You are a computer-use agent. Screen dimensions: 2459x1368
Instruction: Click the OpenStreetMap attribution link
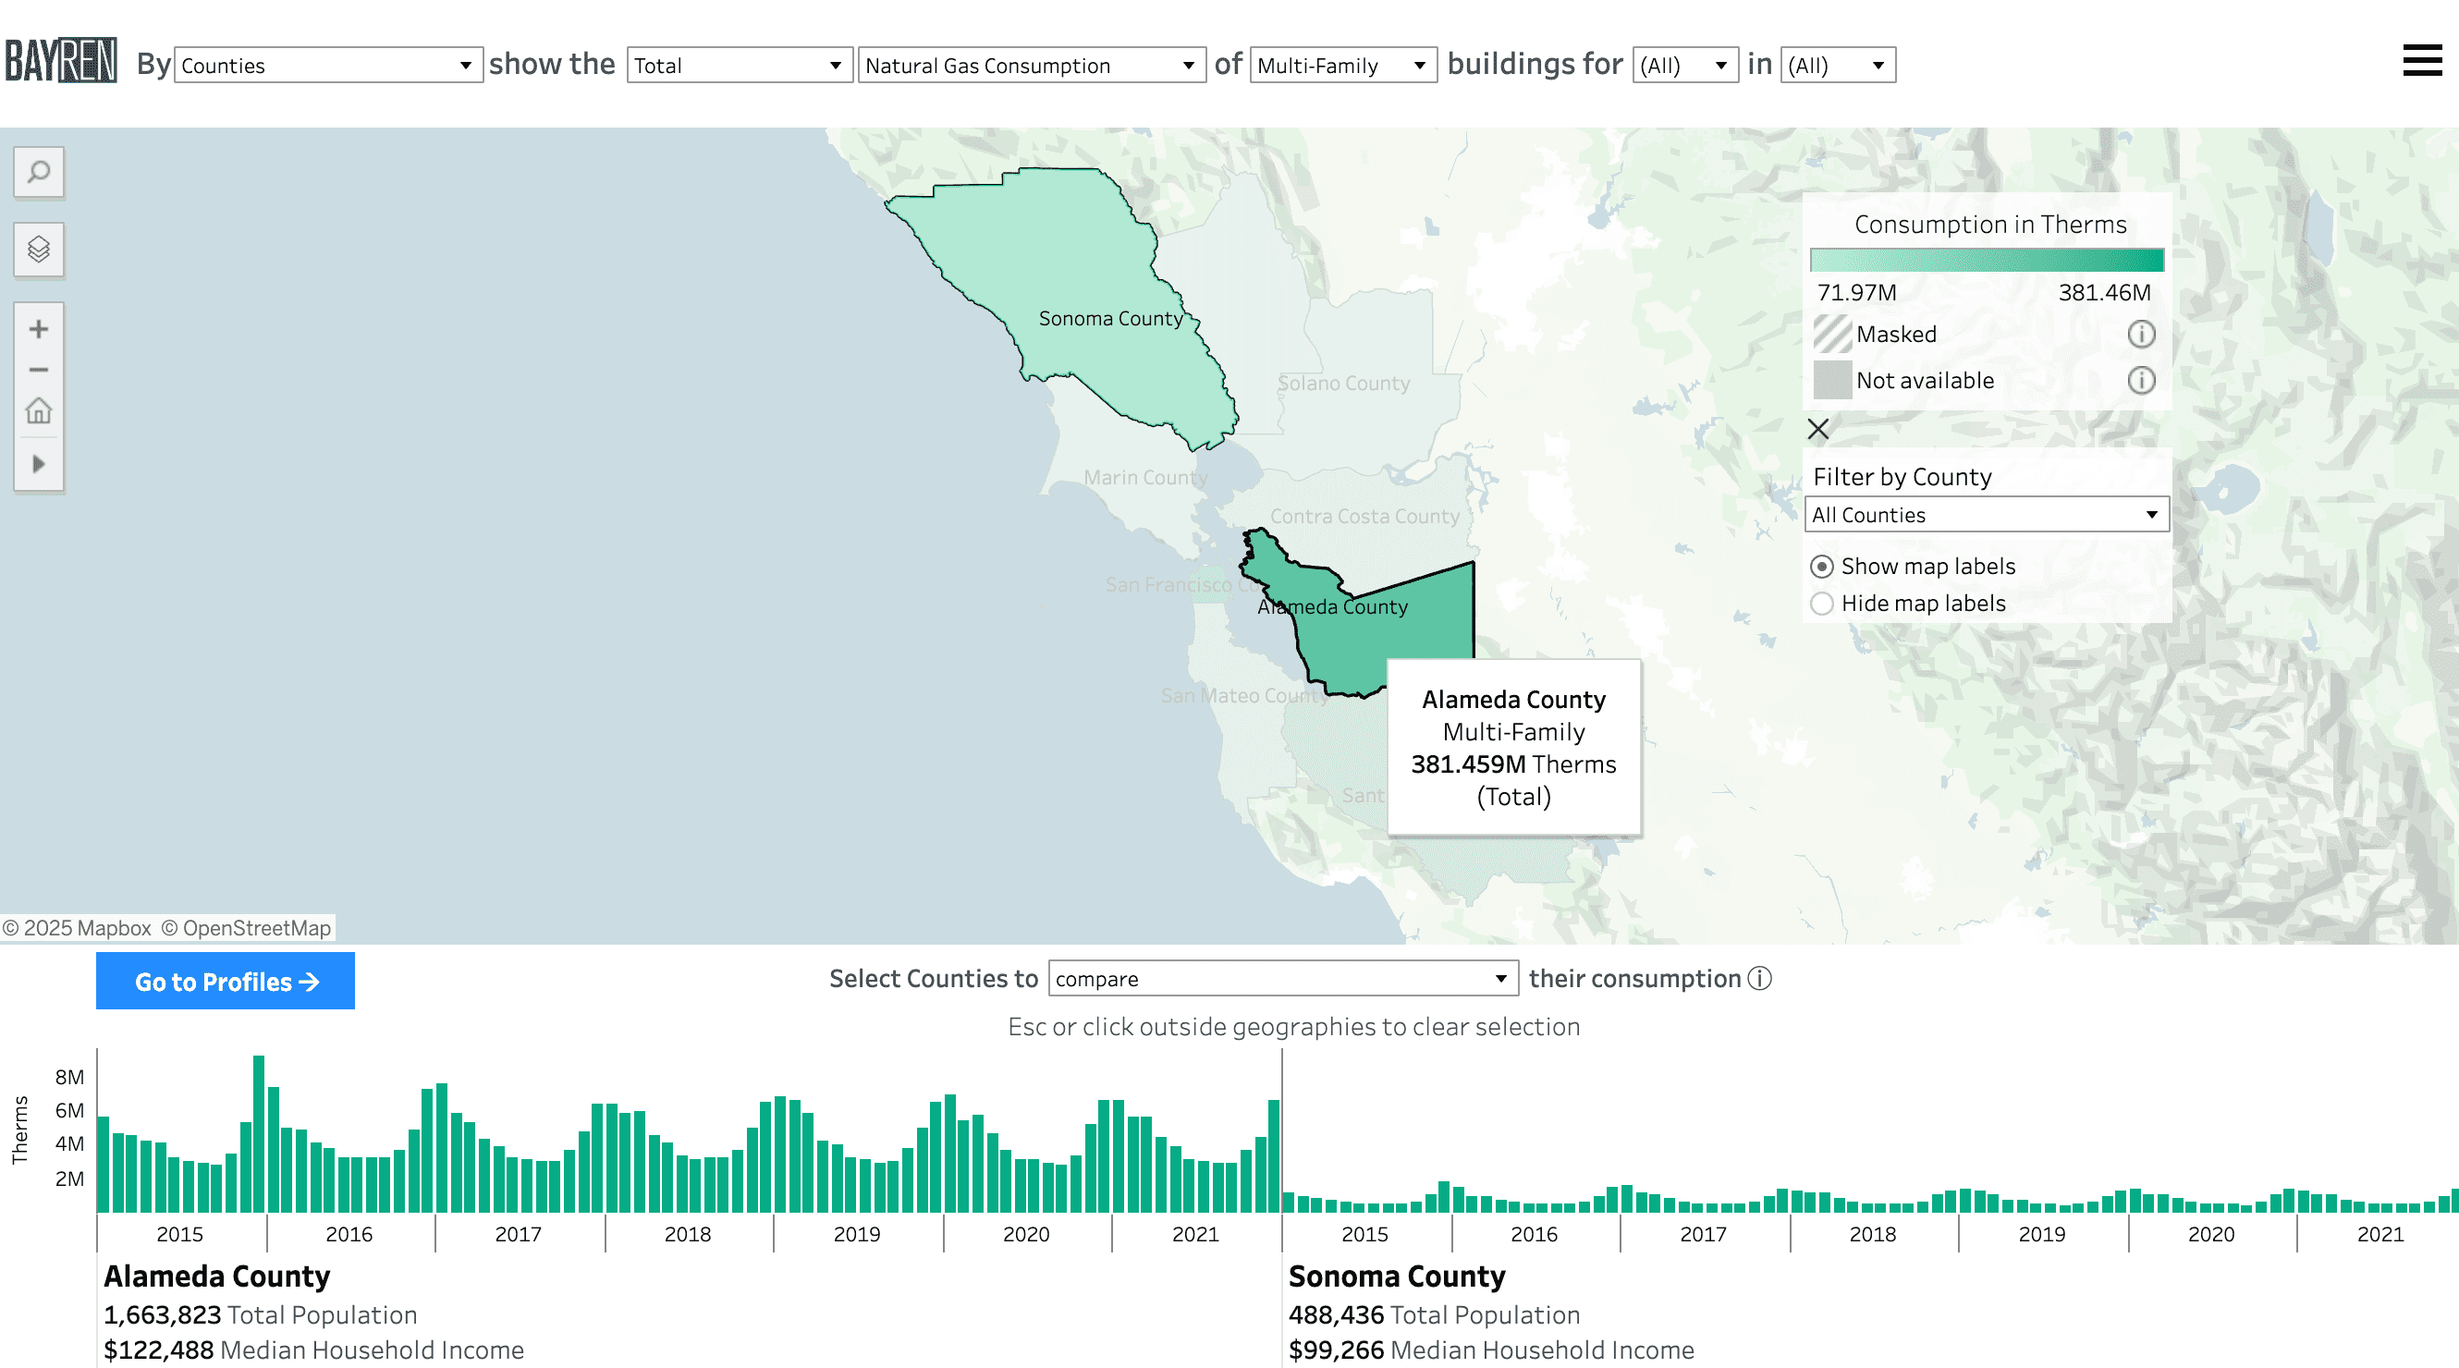[245, 928]
